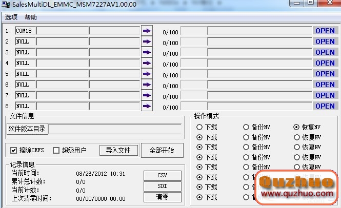This screenshot has height=208, width=341.
Task: Click the arrow icon in row 3
Action: point(147,52)
